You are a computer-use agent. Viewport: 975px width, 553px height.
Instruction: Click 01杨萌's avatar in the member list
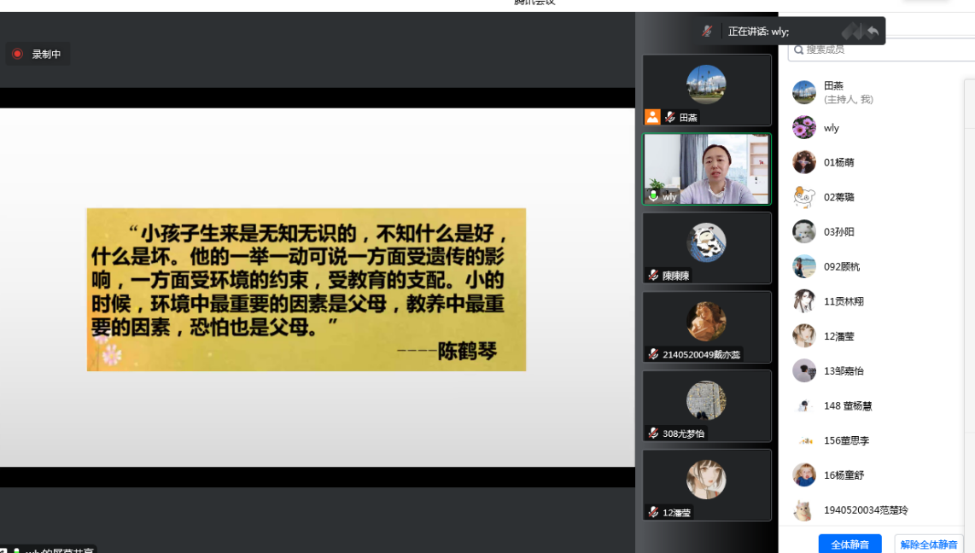coord(803,162)
